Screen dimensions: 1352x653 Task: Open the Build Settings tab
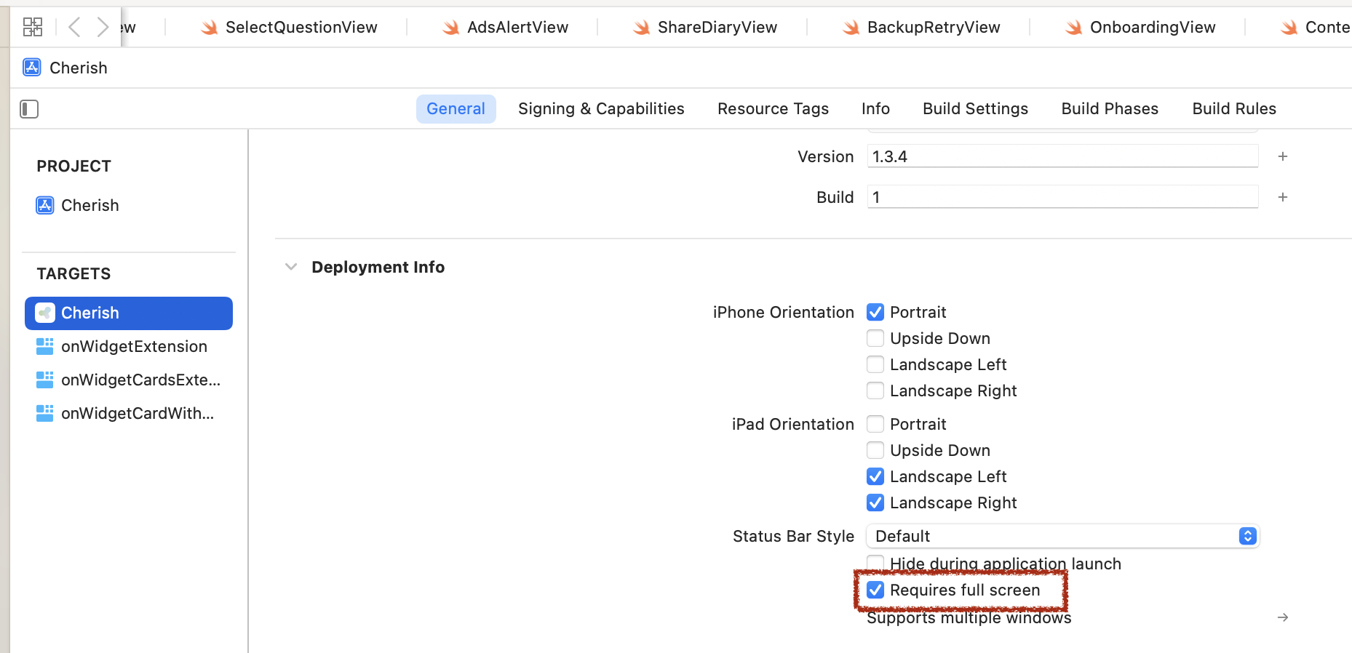pyautogui.click(x=975, y=109)
